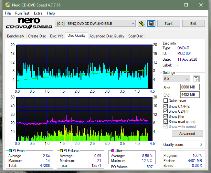Click the PO failures value 507
The width and height of the screenshot is (211, 173).
pos(150,167)
